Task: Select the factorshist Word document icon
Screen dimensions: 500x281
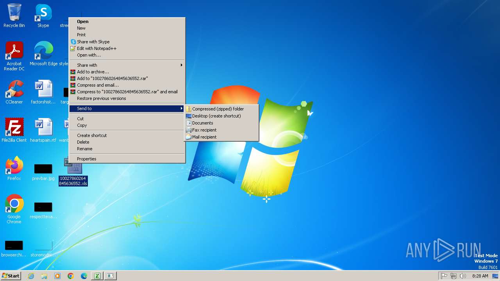Action: [x=43, y=92]
